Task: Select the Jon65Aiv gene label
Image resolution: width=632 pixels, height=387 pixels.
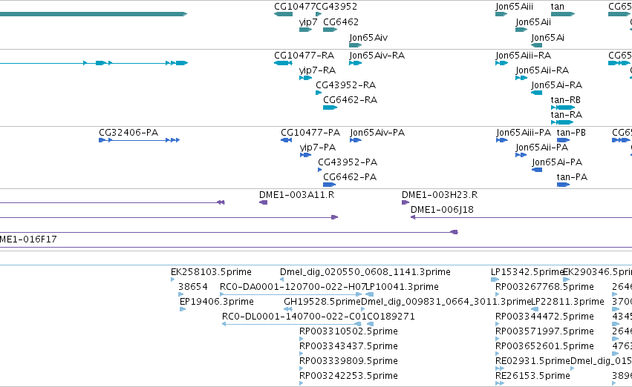Action: pos(368,37)
